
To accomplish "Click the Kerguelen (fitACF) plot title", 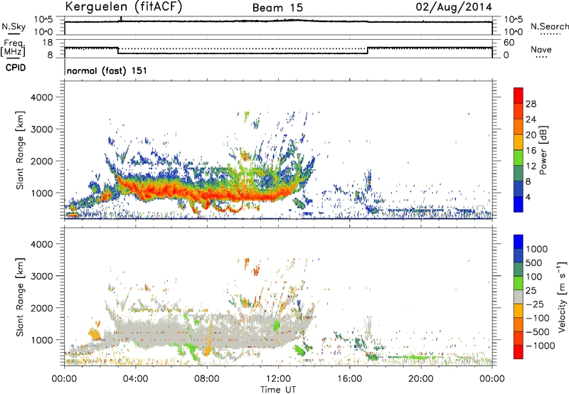I will pos(123,7).
